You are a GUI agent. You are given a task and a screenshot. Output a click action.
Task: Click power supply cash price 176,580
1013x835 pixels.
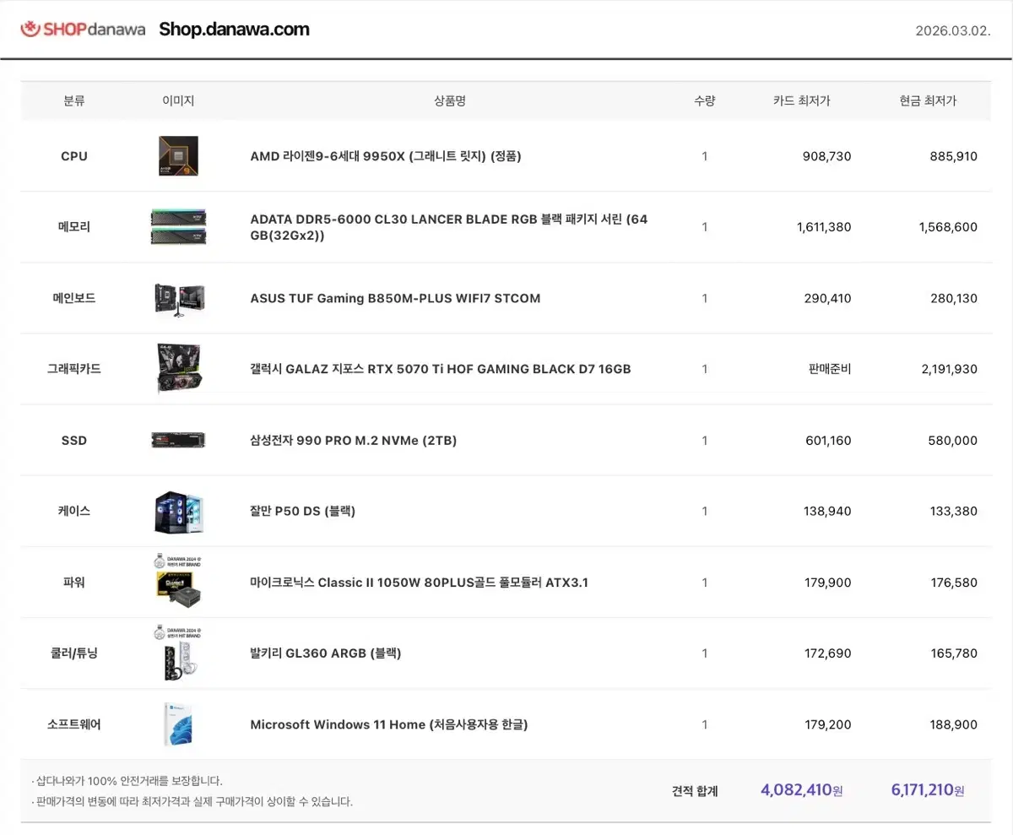pos(953,583)
